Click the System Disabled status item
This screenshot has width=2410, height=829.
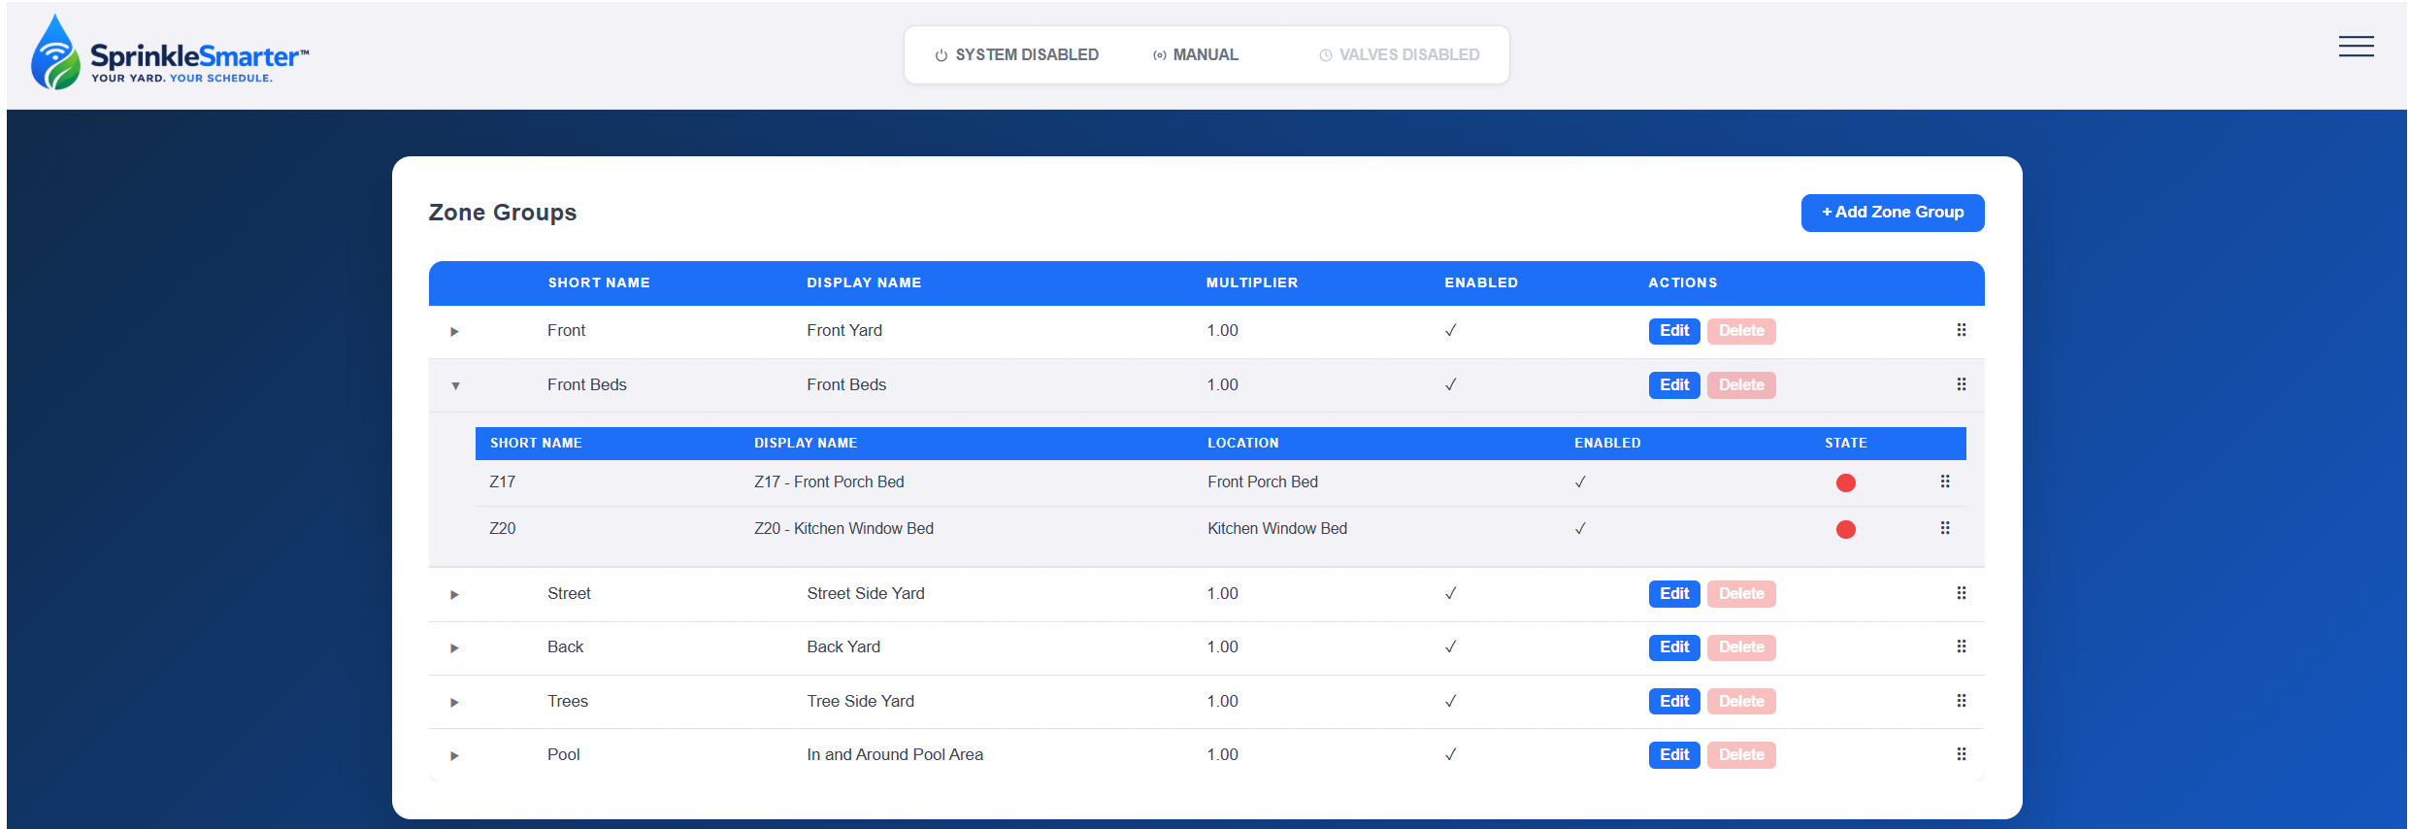click(1016, 55)
